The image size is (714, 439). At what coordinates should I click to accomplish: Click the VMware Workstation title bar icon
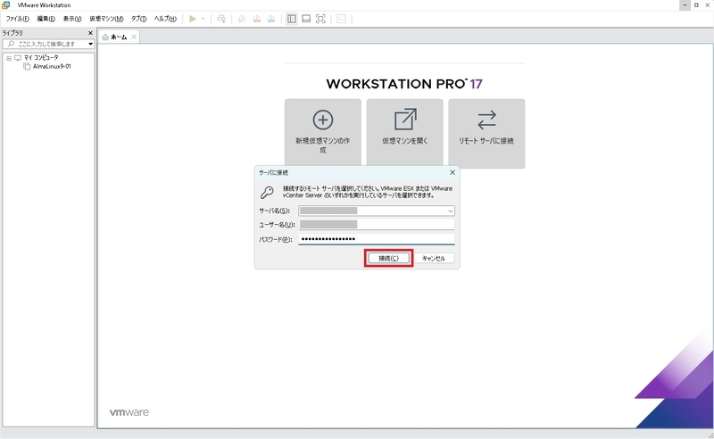tap(6, 4)
